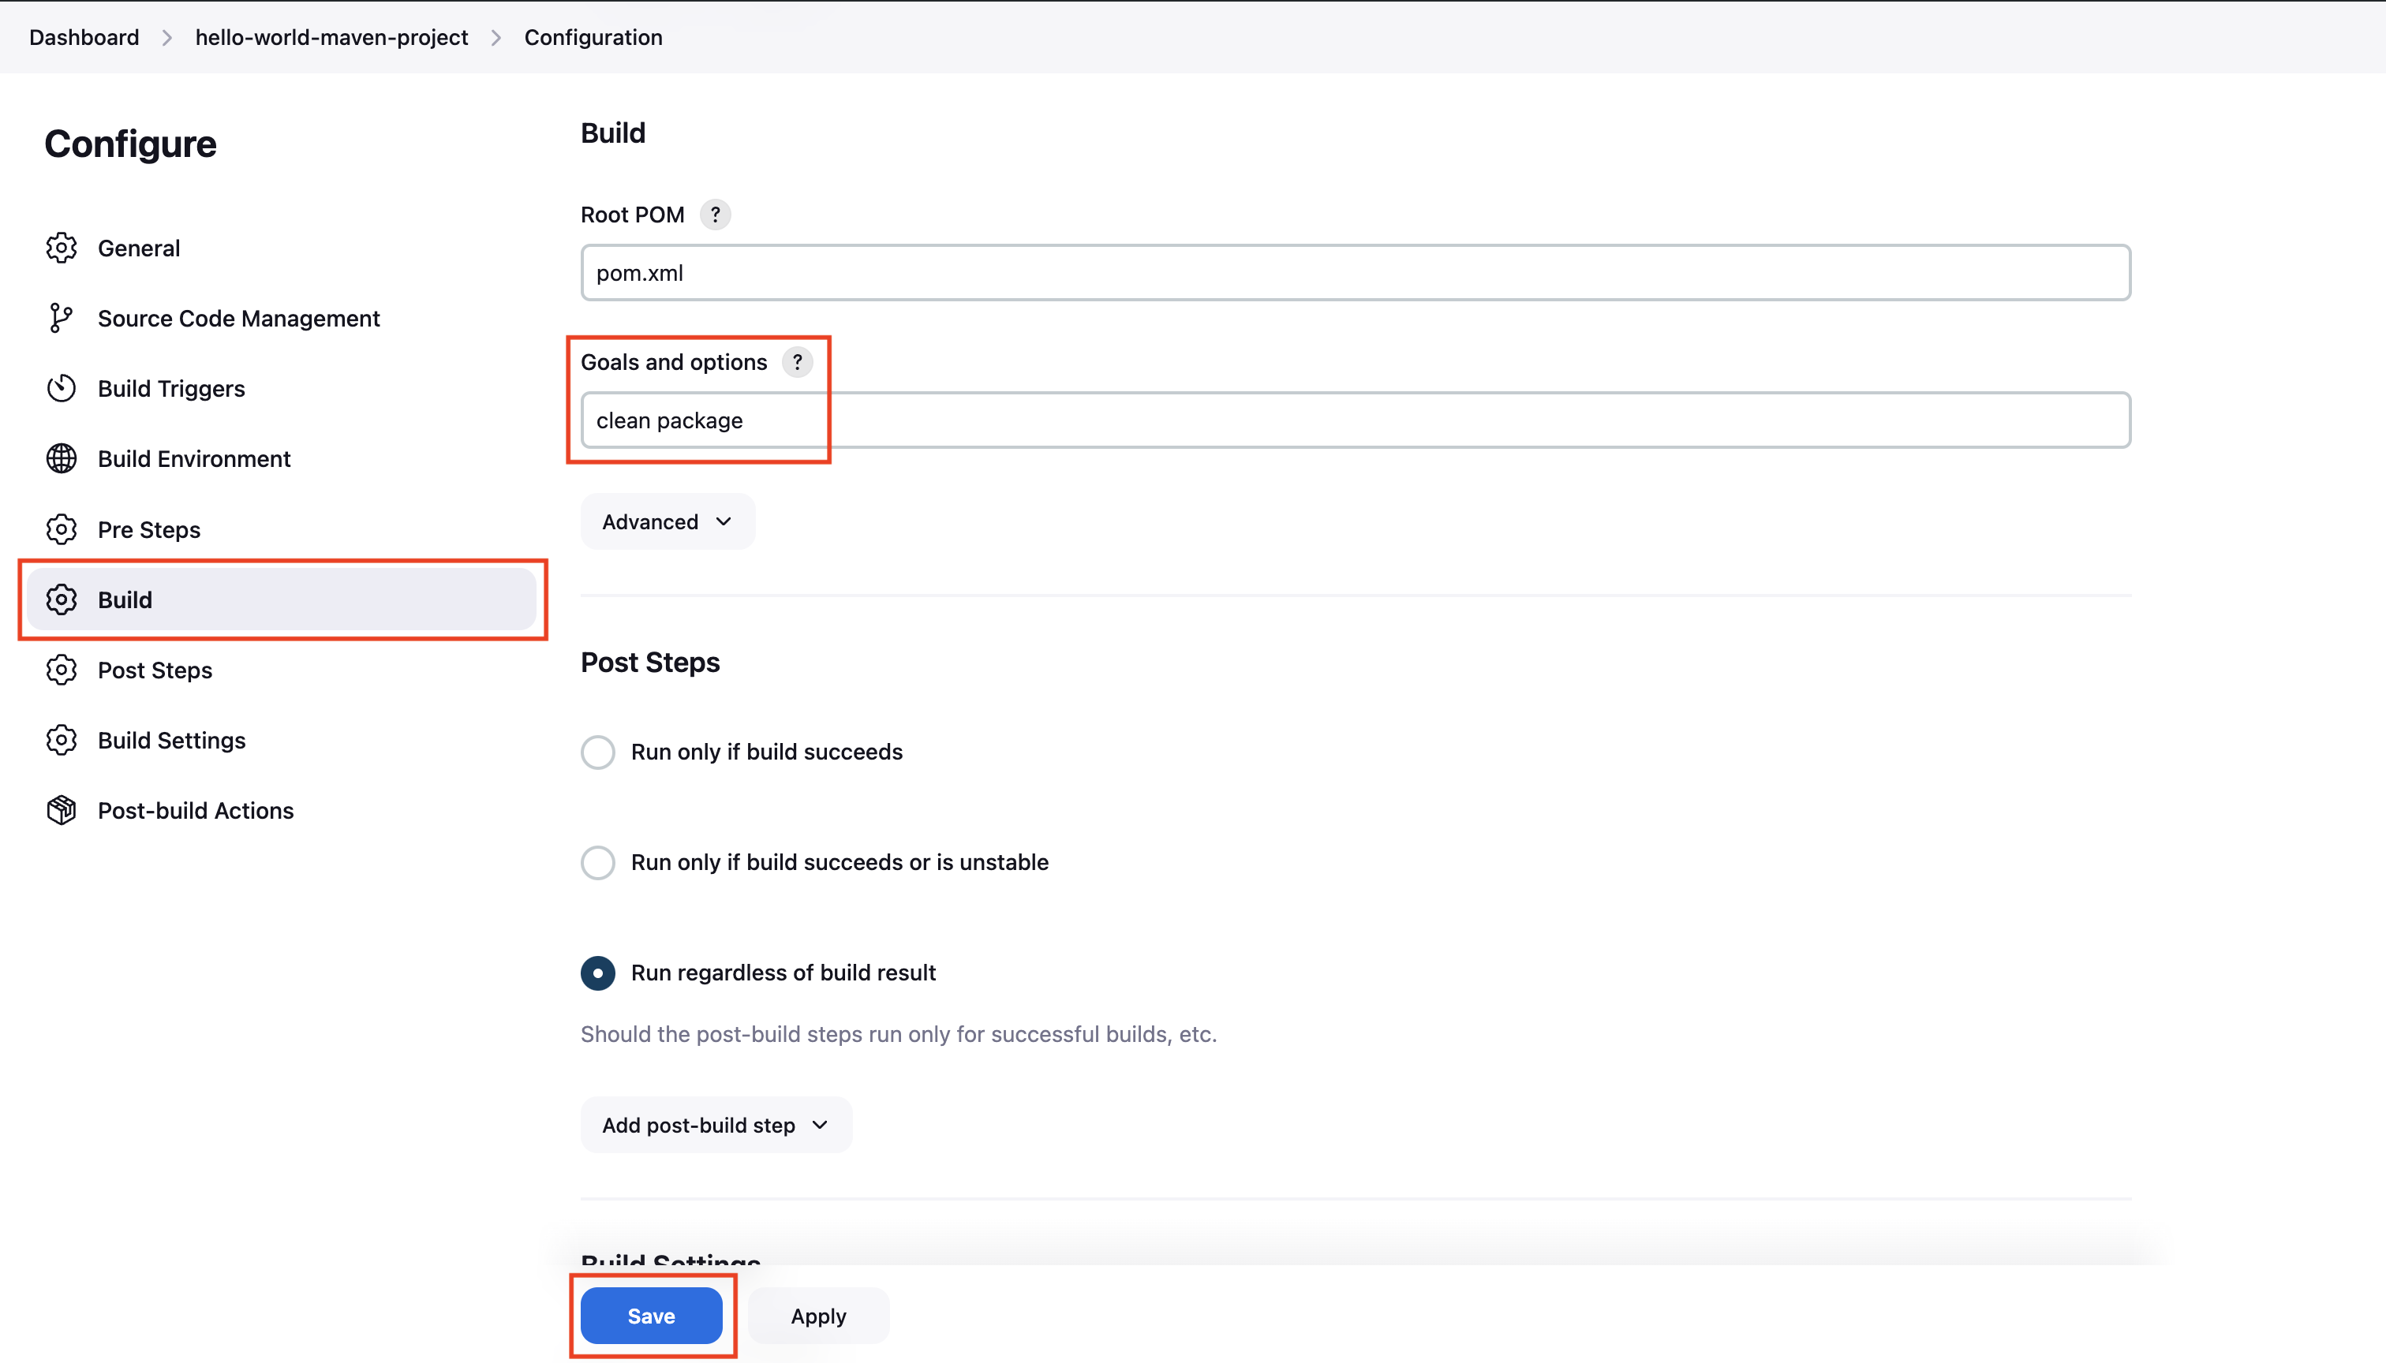Screen dimensions: 2386x1363
Task: Open help for Goals and options
Action: click(x=798, y=362)
